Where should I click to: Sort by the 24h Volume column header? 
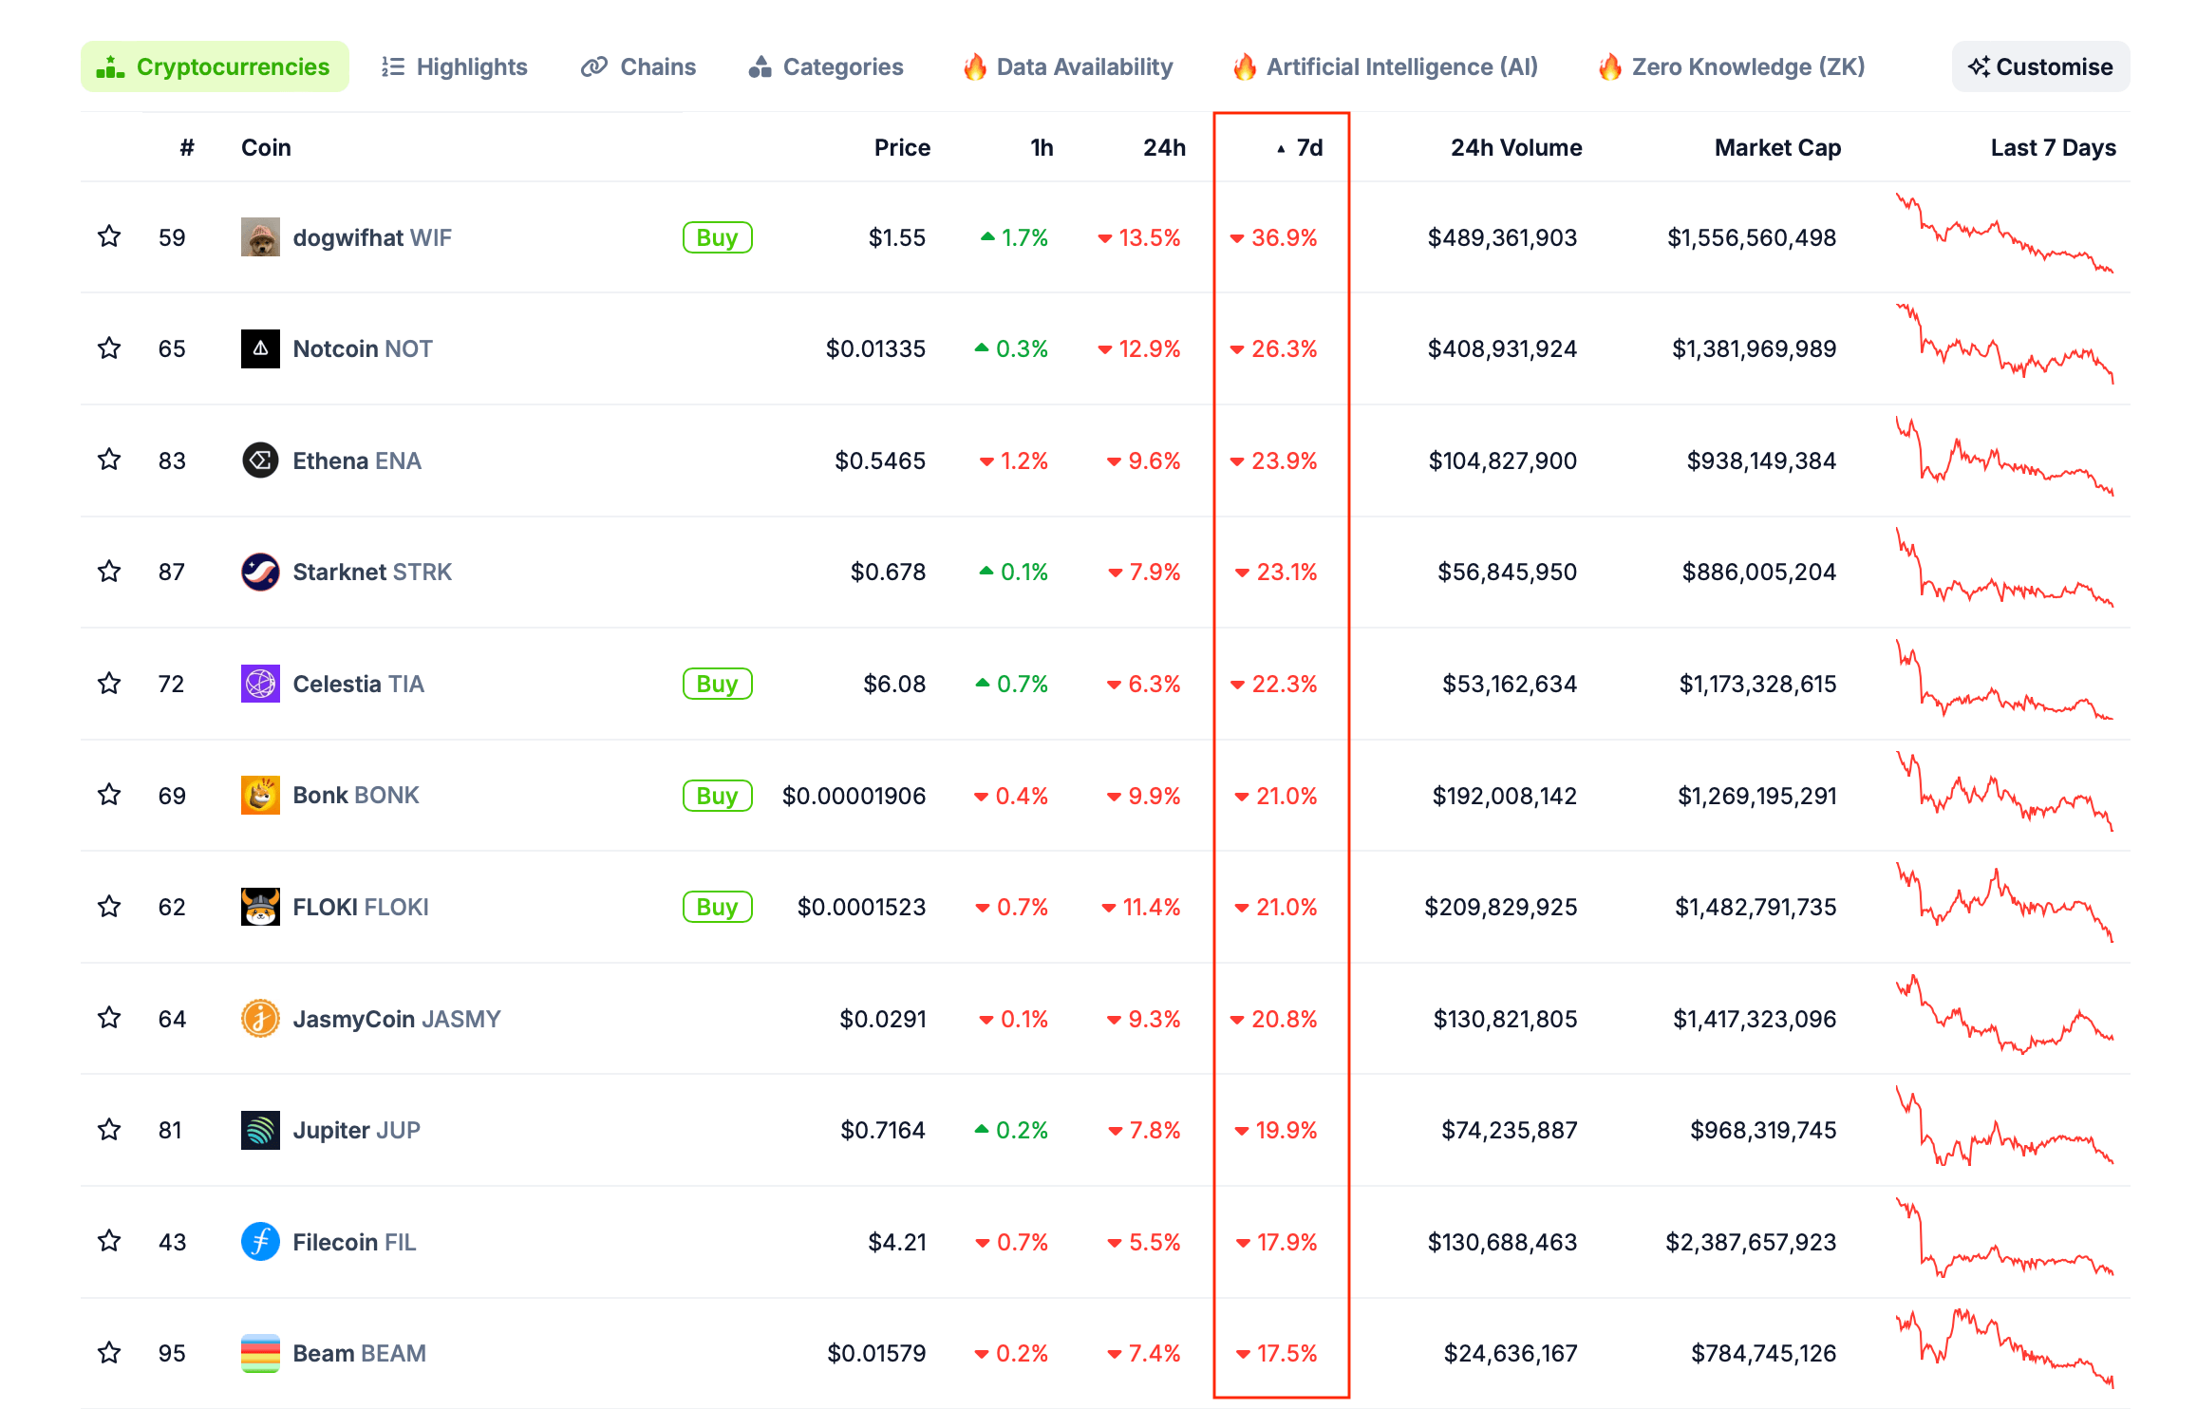coord(1516,147)
